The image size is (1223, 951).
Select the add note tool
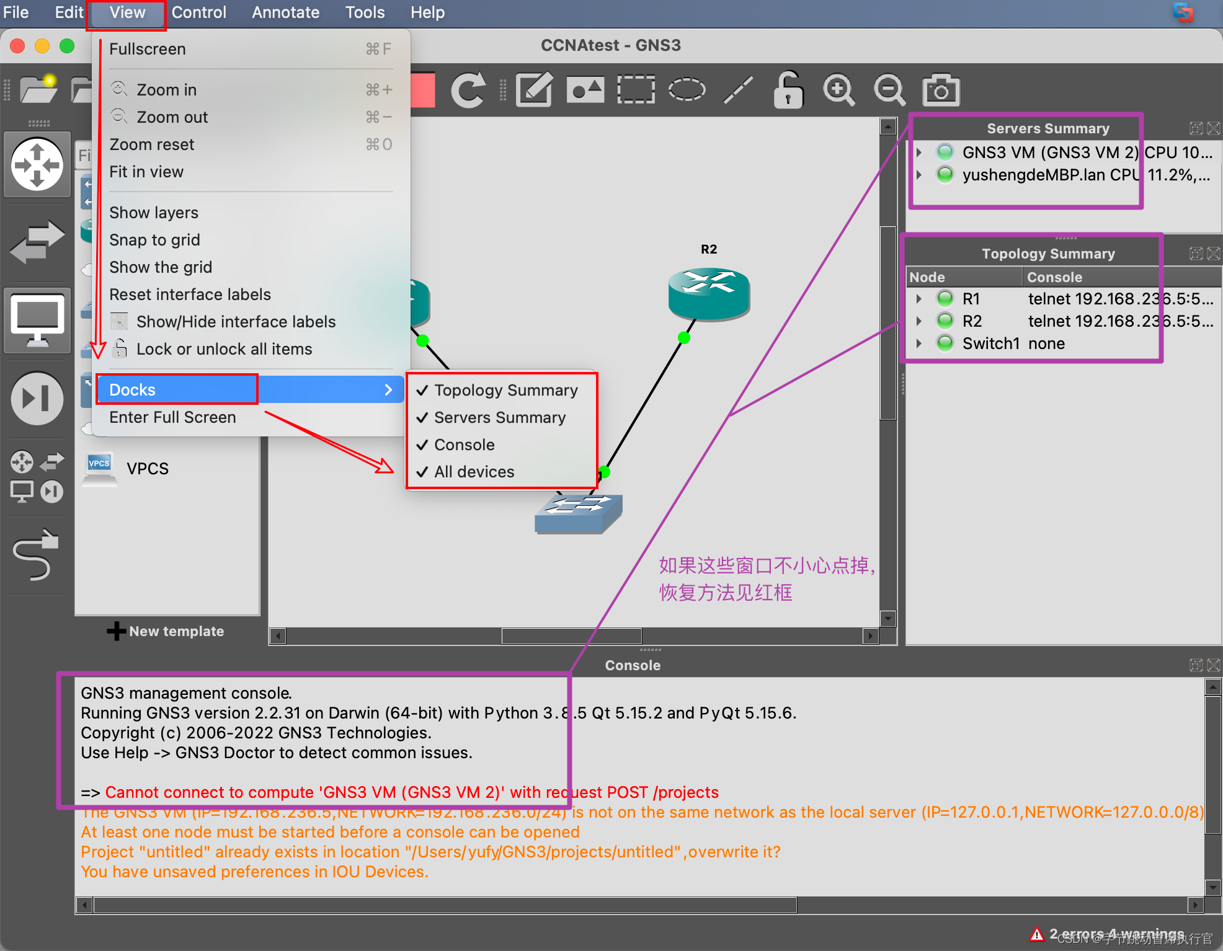(535, 90)
